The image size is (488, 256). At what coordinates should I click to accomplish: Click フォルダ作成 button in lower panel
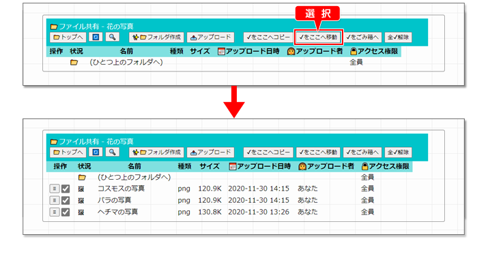(156, 153)
